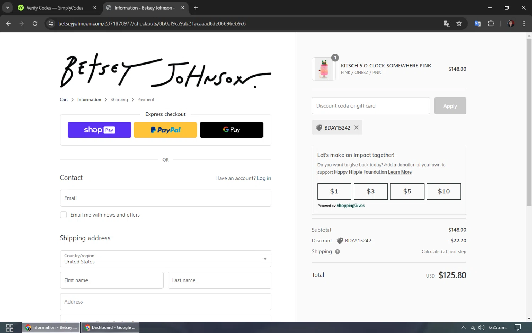
Task: Open the volume speaker tray icon
Action: coord(481,327)
